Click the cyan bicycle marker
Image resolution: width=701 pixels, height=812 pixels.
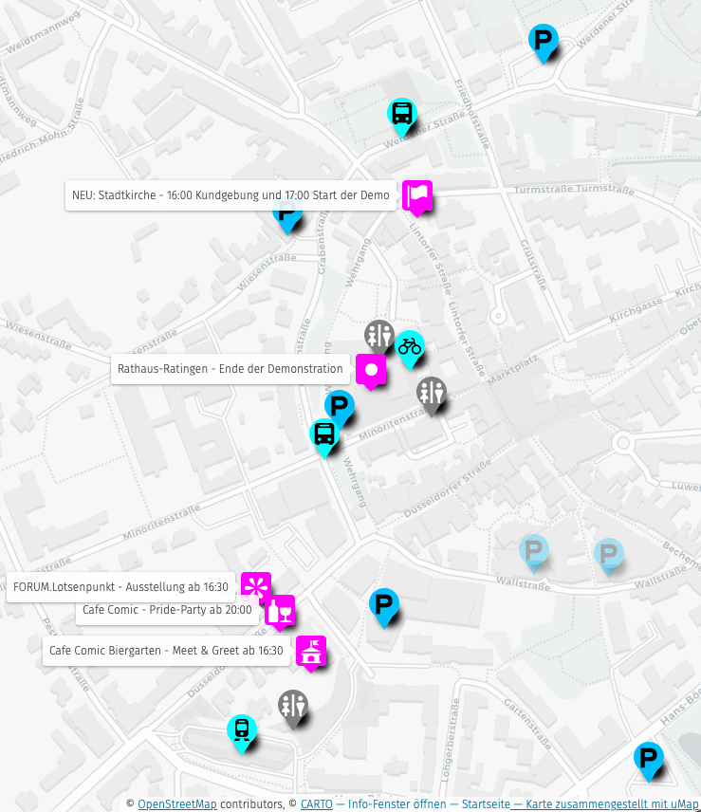tap(409, 346)
